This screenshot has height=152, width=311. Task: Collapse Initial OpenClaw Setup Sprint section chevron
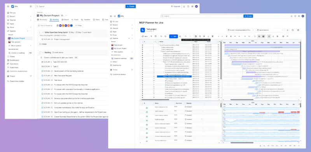43,32
